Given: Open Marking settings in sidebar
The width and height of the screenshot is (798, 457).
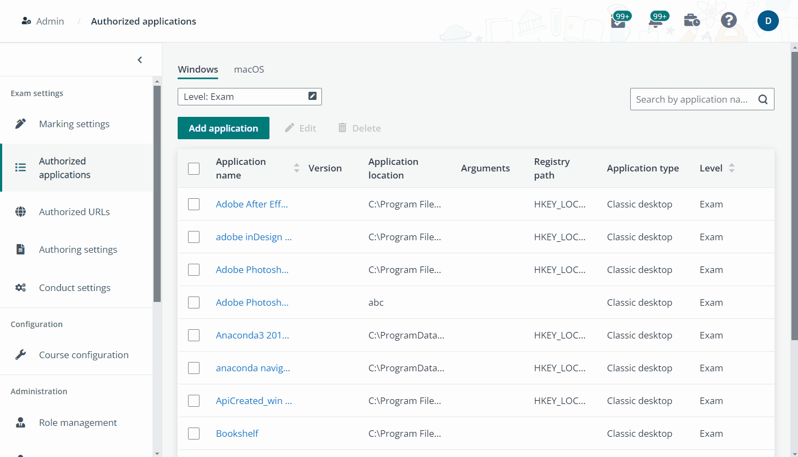Looking at the screenshot, I should (x=74, y=124).
